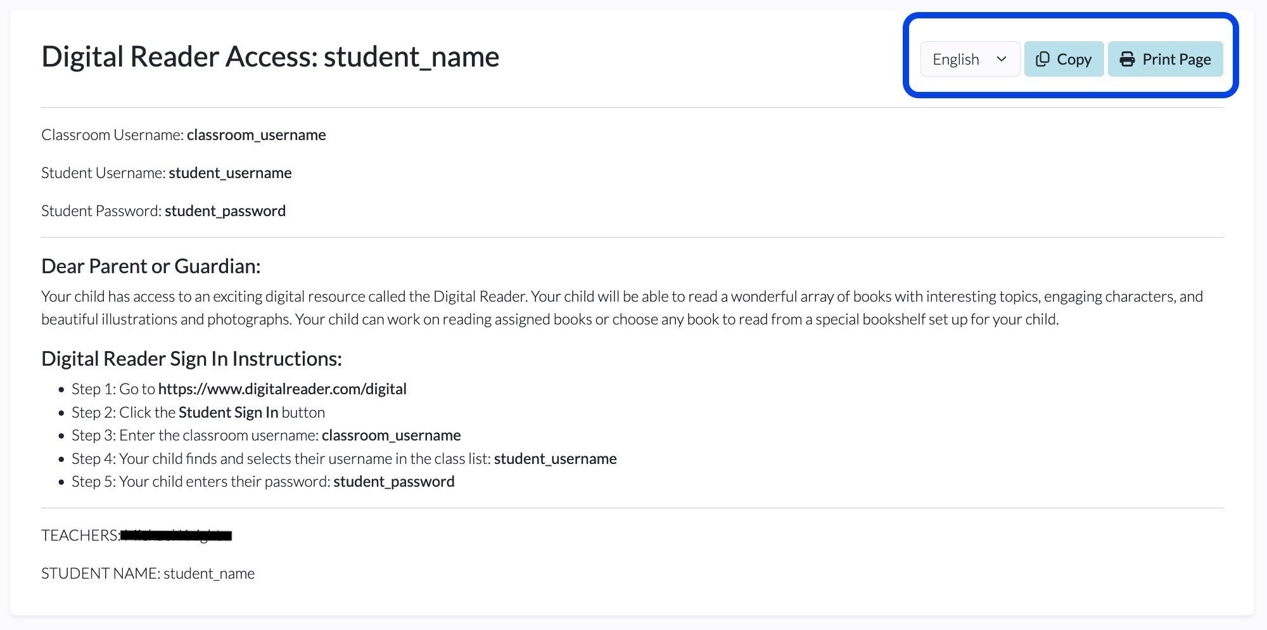The image size is (1267, 630).
Task: Select student_password in Step 5
Action: pyautogui.click(x=394, y=482)
